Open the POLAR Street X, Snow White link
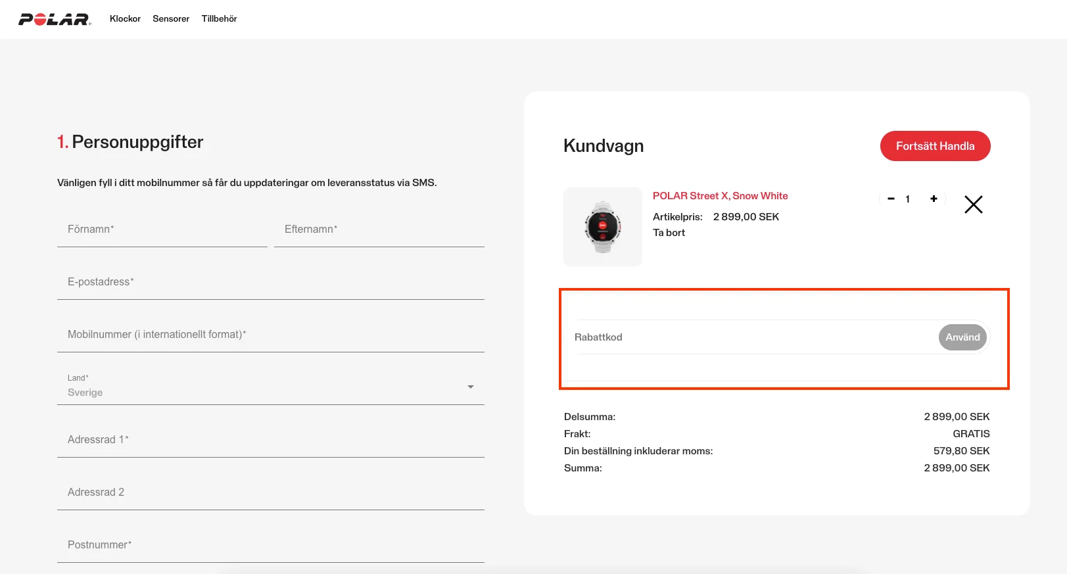This screenshot has width=1067, height=574. coord(720,196)
